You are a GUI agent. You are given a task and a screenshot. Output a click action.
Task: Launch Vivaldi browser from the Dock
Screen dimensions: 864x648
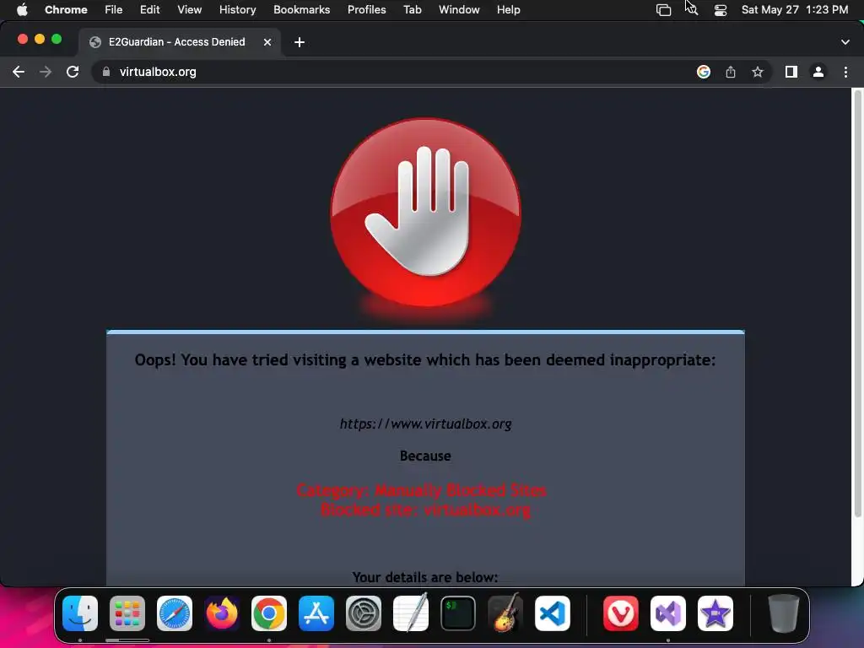[621, 613]
